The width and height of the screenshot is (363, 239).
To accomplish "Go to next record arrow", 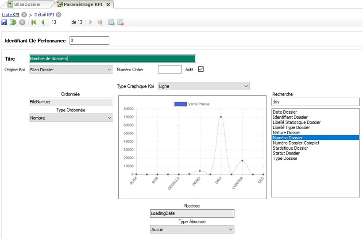I will click(91, 23).
